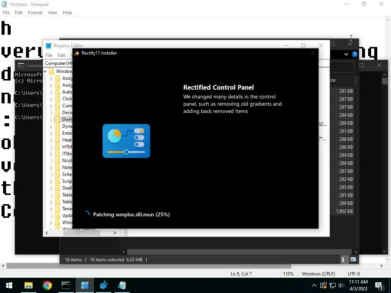Screen dimensions: 391x293
Task: Open Notepad View menu
Action: [x=52, y=13]
